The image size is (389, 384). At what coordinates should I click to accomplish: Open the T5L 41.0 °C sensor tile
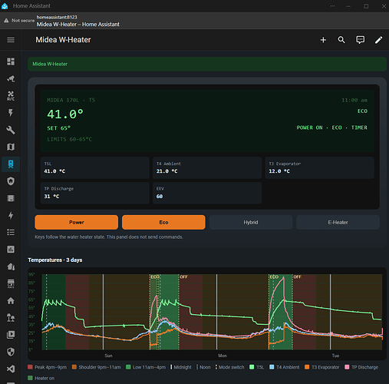[95, 167]
